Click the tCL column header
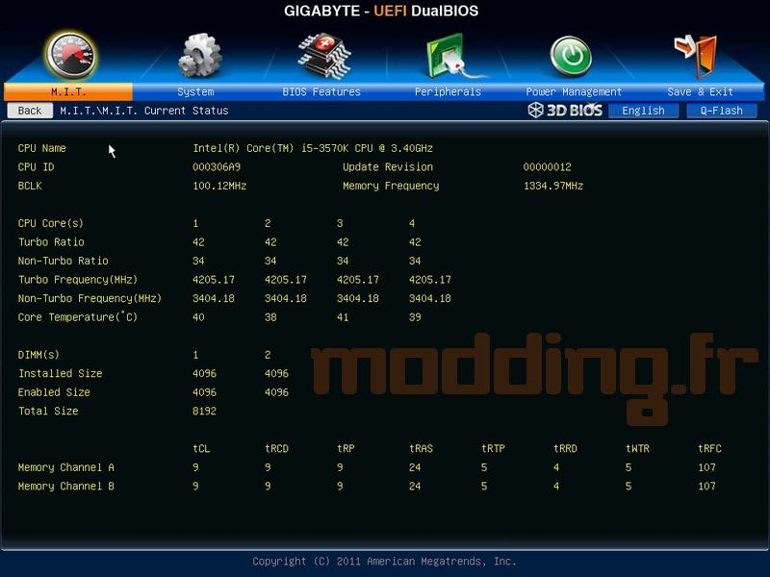The height and width of the screenshot is (577, 770). (201, 448)
